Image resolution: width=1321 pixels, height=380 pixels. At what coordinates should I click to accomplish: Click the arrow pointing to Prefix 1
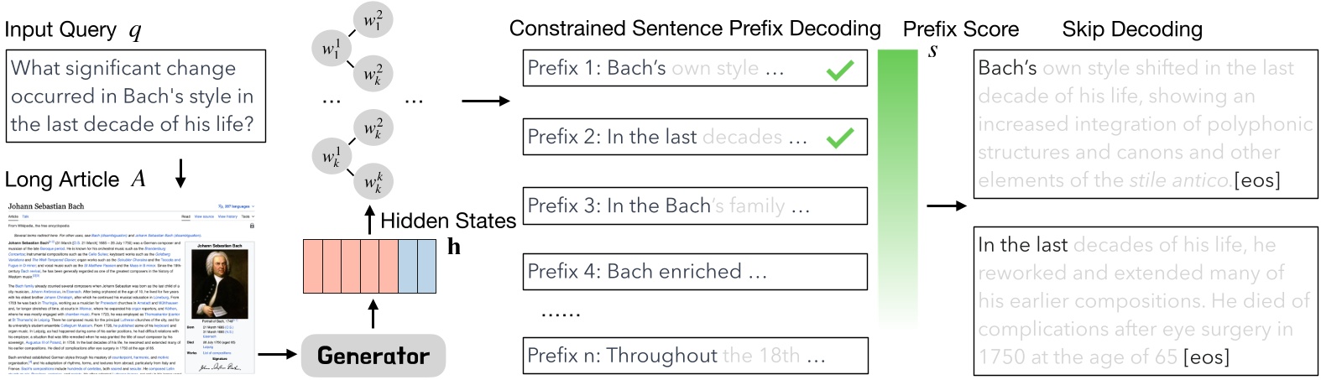coord(486,102)
